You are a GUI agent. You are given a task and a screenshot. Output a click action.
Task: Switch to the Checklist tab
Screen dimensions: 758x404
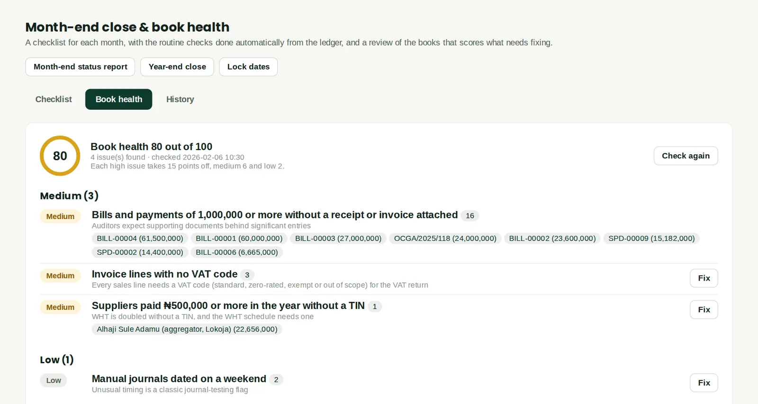point(54,99)
